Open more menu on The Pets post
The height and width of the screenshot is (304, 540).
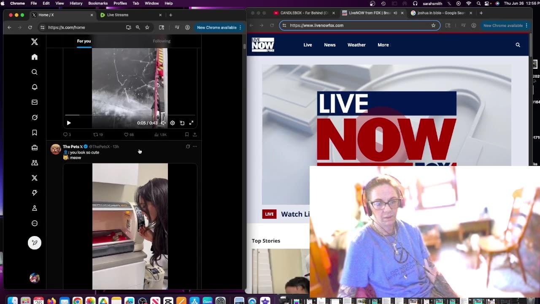pos(195,147)
